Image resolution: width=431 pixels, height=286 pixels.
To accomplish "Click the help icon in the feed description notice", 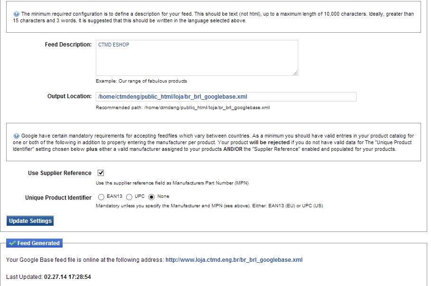I will (x=17, y=14).
